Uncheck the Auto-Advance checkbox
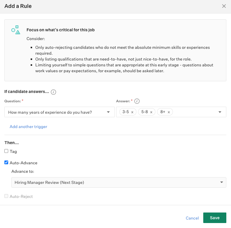The width and height of the screenshot is (231, 228). (6, 163)
